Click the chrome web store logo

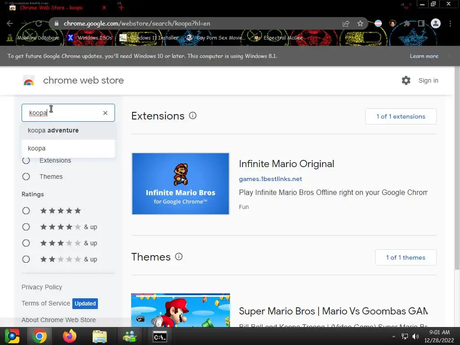pos(29,80)
